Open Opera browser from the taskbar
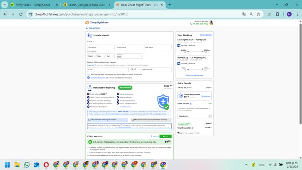302x170 pixels. click(x=46, y=165)
